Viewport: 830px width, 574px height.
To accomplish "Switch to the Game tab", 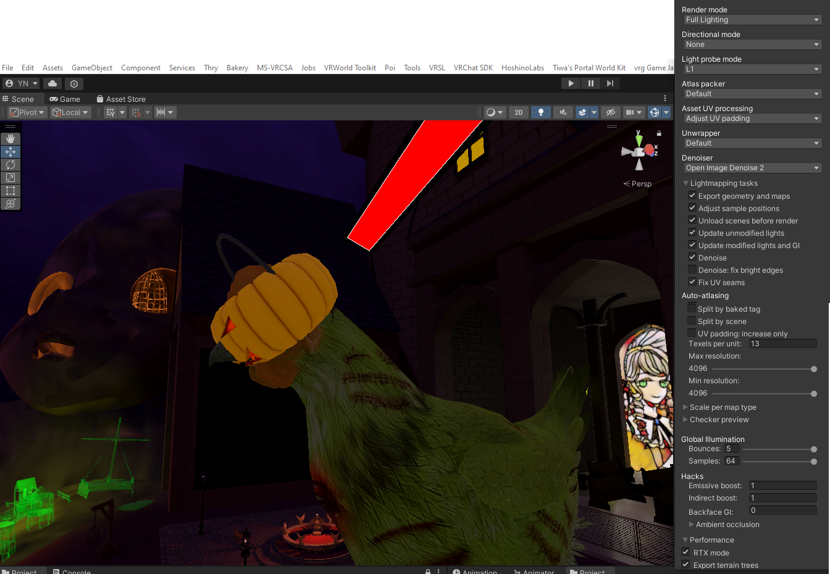I will point(65,99).
